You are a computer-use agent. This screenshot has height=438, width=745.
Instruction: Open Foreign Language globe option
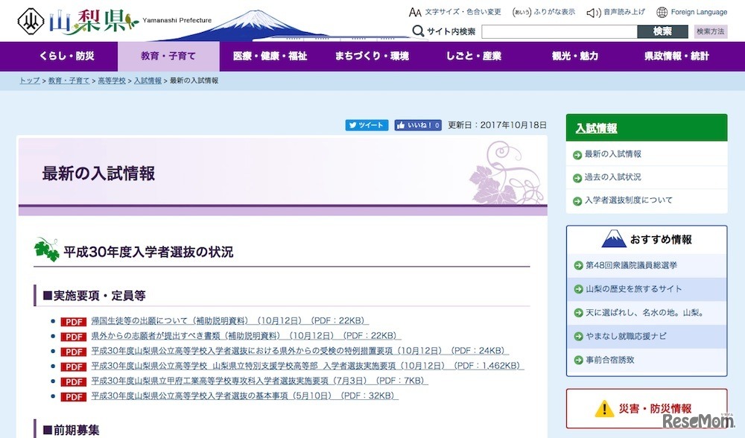coord(691,12)
